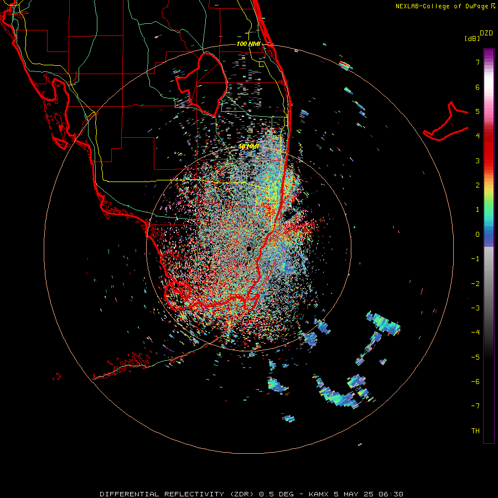The image size is (498, 498).
Task: Click the 06:30 timestamp text
Action: pos(392,494)
